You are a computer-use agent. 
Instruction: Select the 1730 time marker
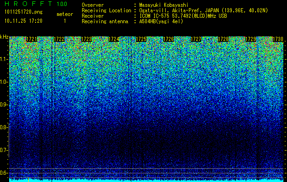click(278, 39)
